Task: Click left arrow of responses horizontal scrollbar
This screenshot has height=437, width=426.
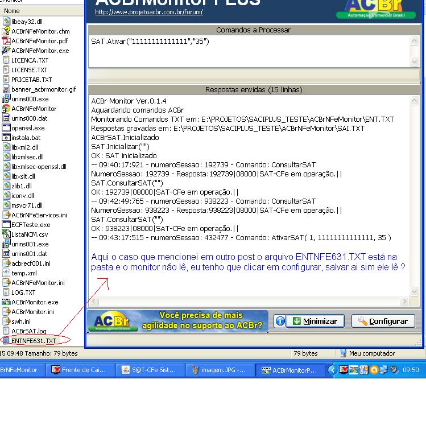Action: pyautogui.click(x=94, y=301)
